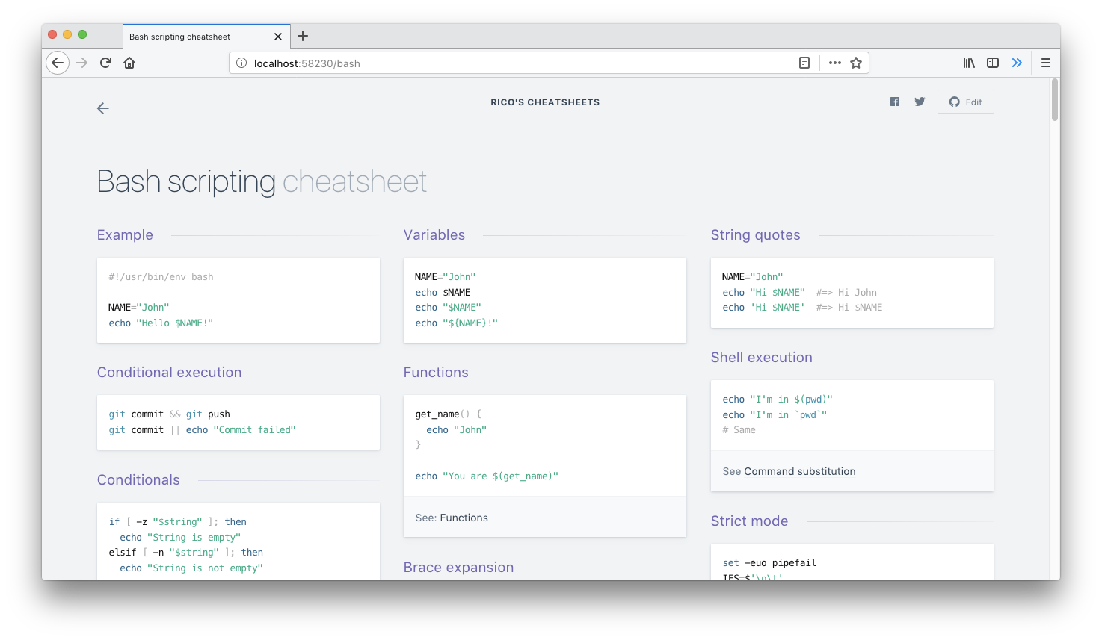Open the Firefox Library
1102x640 pixels.
(x=968, y=63)
